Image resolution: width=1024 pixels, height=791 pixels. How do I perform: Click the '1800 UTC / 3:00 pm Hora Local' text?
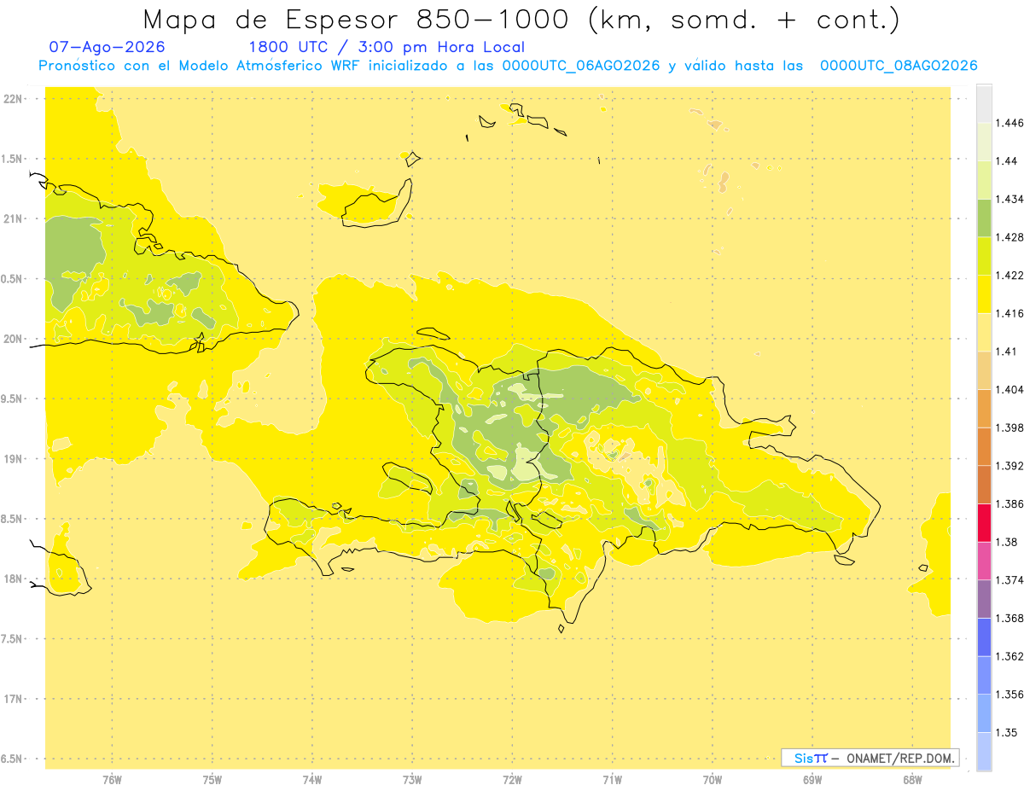[x=387, y=47]
